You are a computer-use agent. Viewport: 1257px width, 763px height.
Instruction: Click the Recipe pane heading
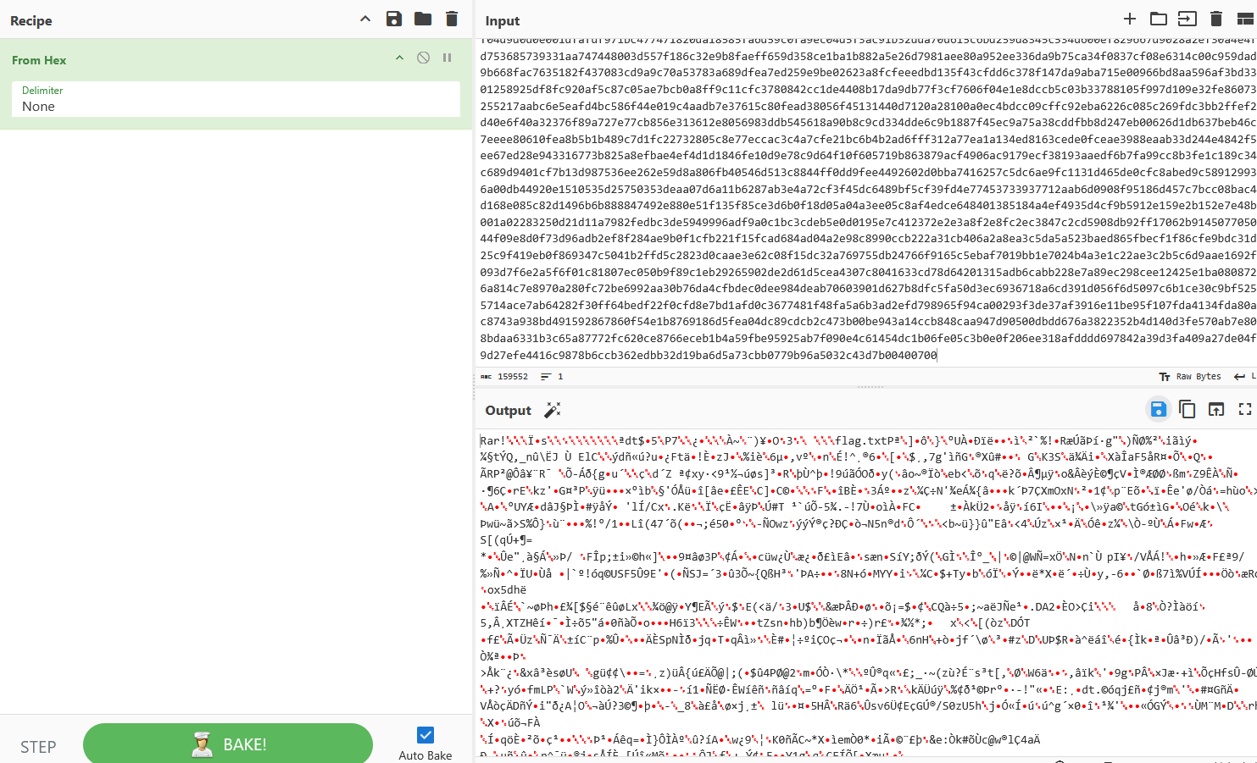click(31, 20)
